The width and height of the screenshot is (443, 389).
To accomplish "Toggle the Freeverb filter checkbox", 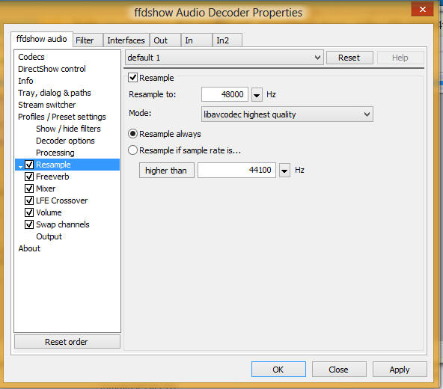I will 29,177.
